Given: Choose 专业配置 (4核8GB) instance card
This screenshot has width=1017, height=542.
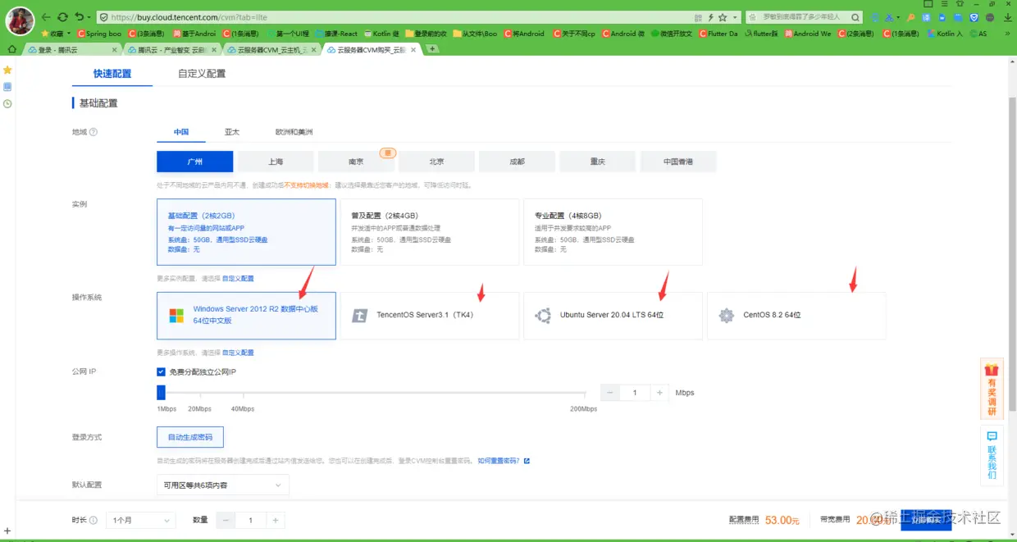Looking at the screenshot, I should coord(613,232).
